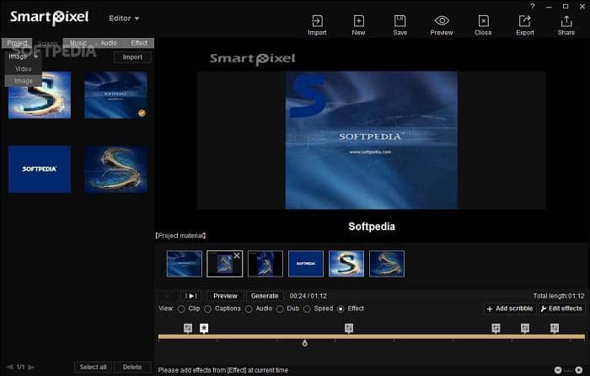This screenshot has width=590, height=376.
Task: Switch to the Music tab
Action: click(78, 43)
